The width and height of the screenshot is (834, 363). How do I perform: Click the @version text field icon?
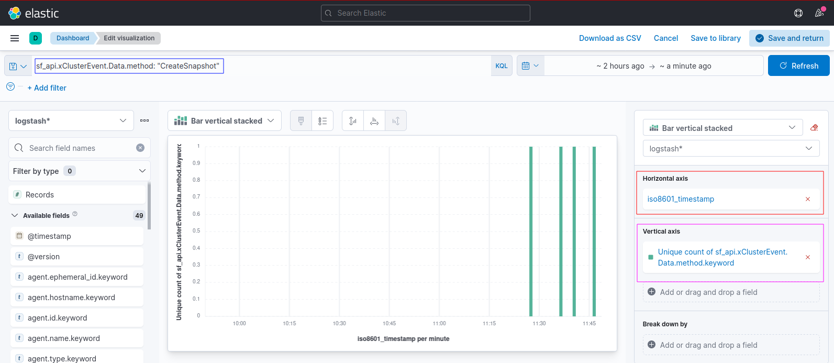click(19, 256)
